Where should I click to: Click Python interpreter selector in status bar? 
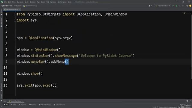tap(168, 107)
